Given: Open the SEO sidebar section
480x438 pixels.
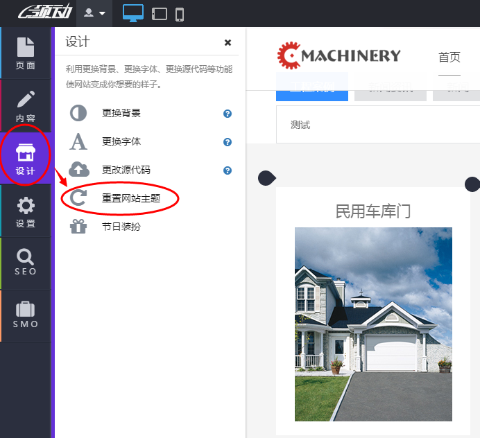Looking at the screenshot, I should click(x=26, y=263).
